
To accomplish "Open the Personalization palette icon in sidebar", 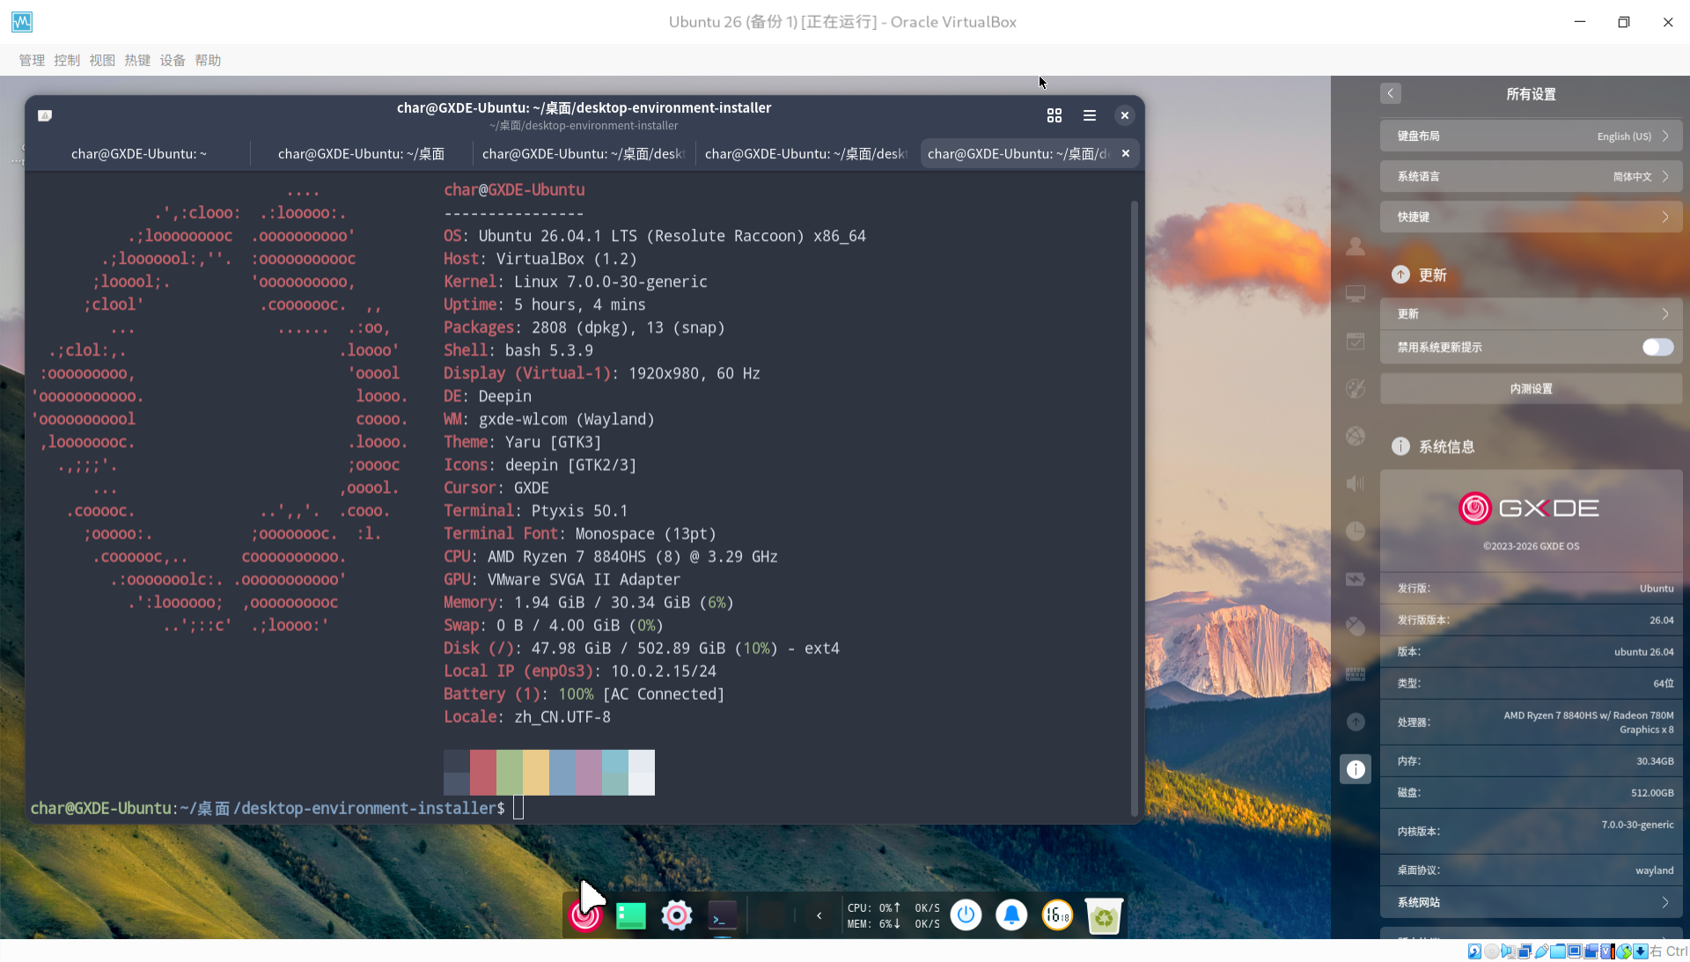I will [1356, 389].
